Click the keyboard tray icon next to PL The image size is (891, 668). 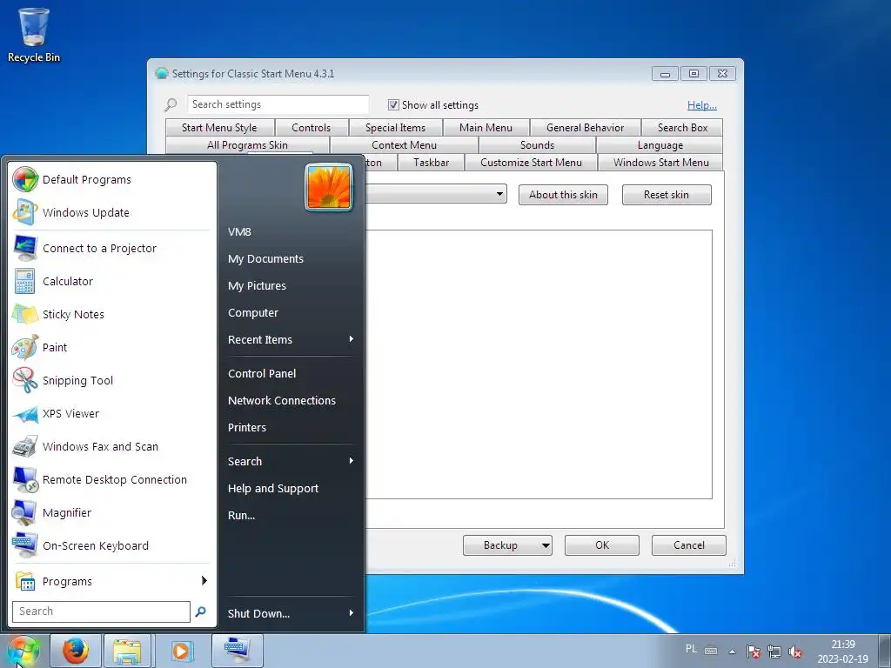pos(711,651)
